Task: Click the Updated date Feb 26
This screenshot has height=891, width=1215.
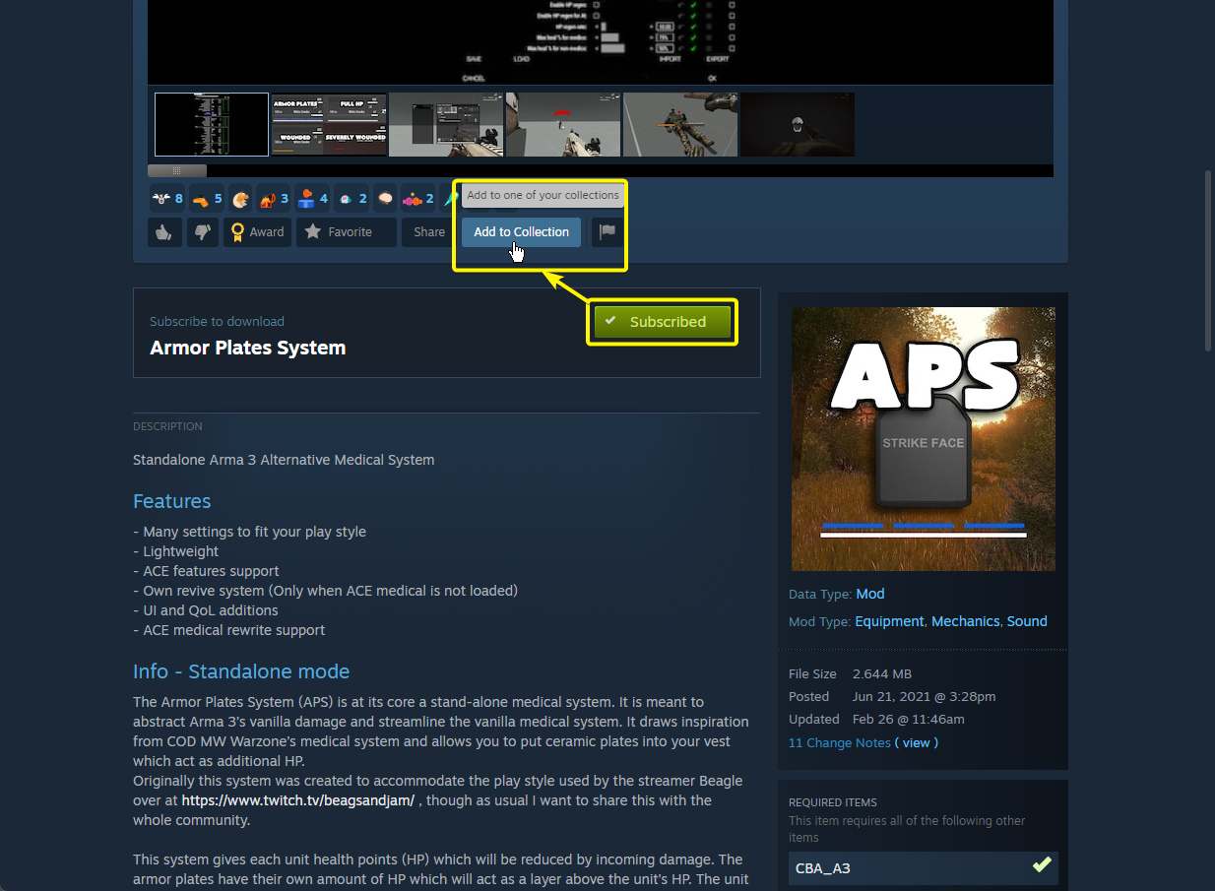Action: pyautogui.click(x=908, y=719)
